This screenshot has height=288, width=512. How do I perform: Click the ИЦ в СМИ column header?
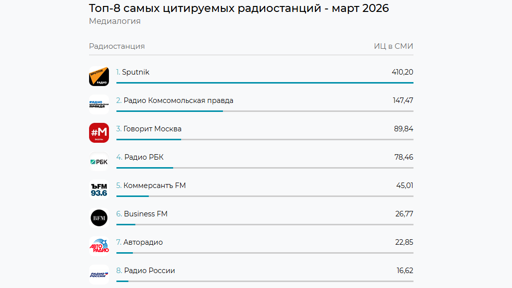[393, 46]
